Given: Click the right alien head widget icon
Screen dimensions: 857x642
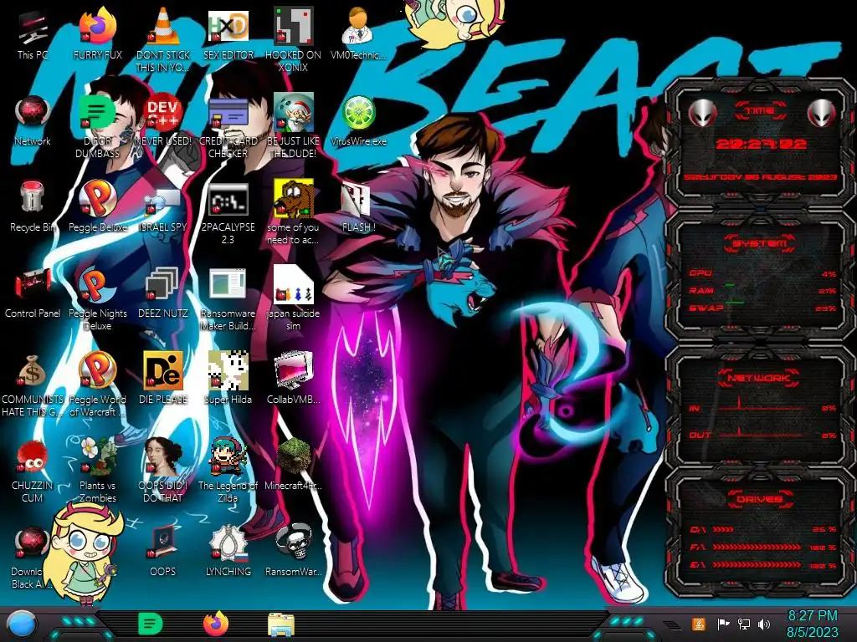Looking at the screenshot, I should click(820, 113).
